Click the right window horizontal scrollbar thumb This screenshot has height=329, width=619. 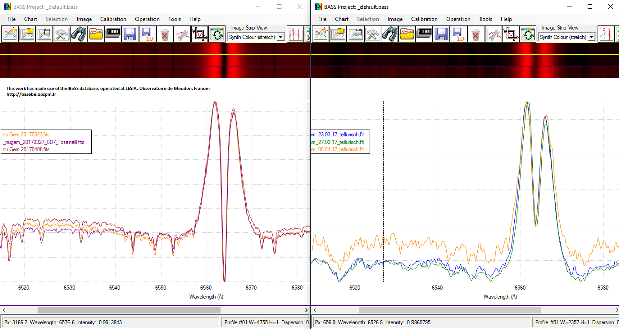tap(449, 310)
